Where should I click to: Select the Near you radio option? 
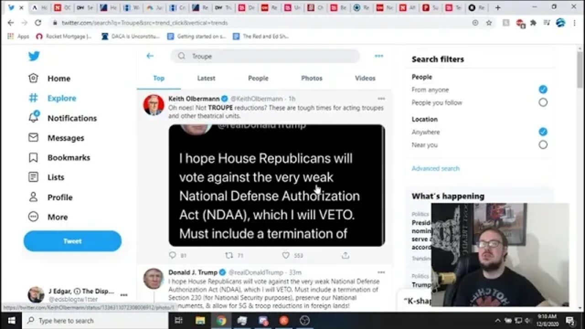click(542, 144)
